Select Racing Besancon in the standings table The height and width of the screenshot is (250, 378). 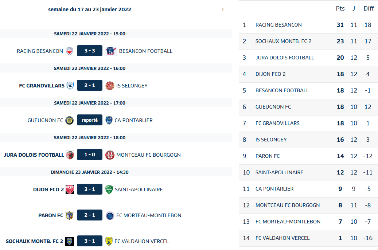[x=278, y=25]
